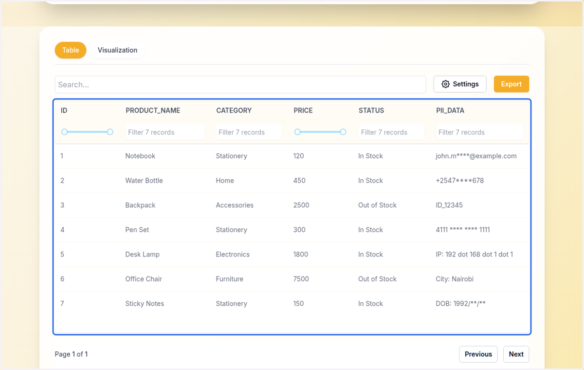Click the price value 150
Image resolution: width=584 pixels, height=370 pixels.
click(x=298, y=304)
